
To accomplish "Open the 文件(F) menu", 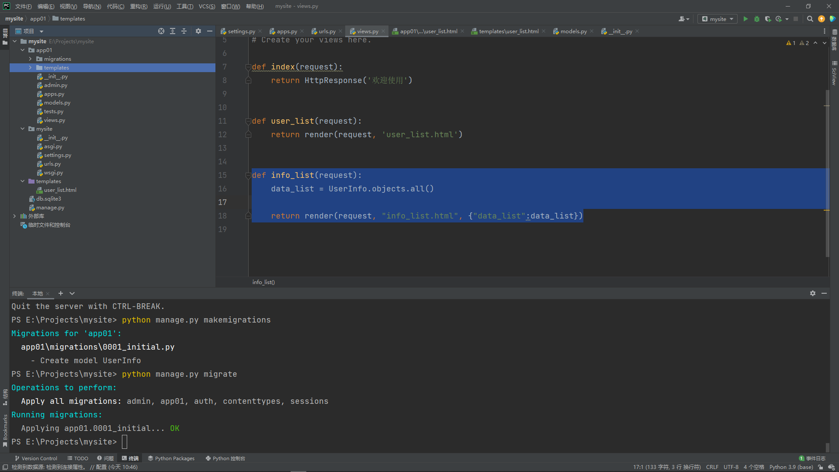I will (23, 6).
